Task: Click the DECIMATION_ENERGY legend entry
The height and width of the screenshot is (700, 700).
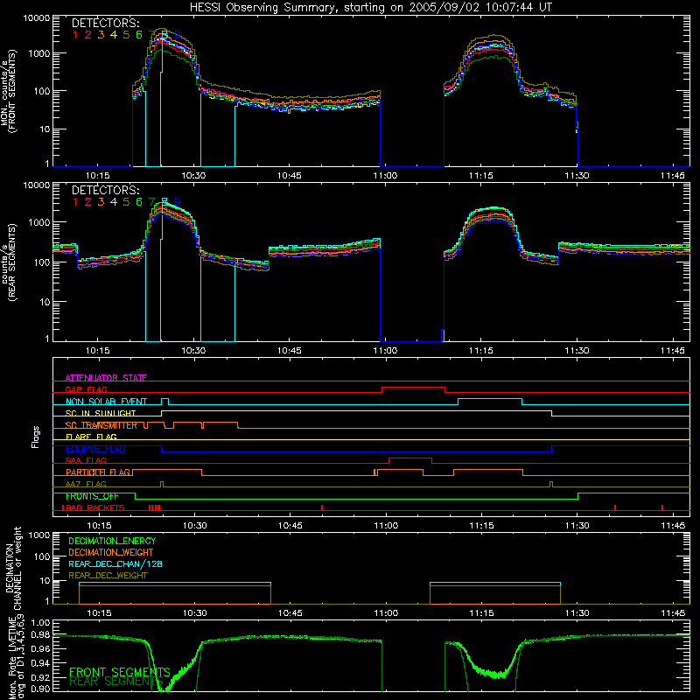Action: coord(112,541)
